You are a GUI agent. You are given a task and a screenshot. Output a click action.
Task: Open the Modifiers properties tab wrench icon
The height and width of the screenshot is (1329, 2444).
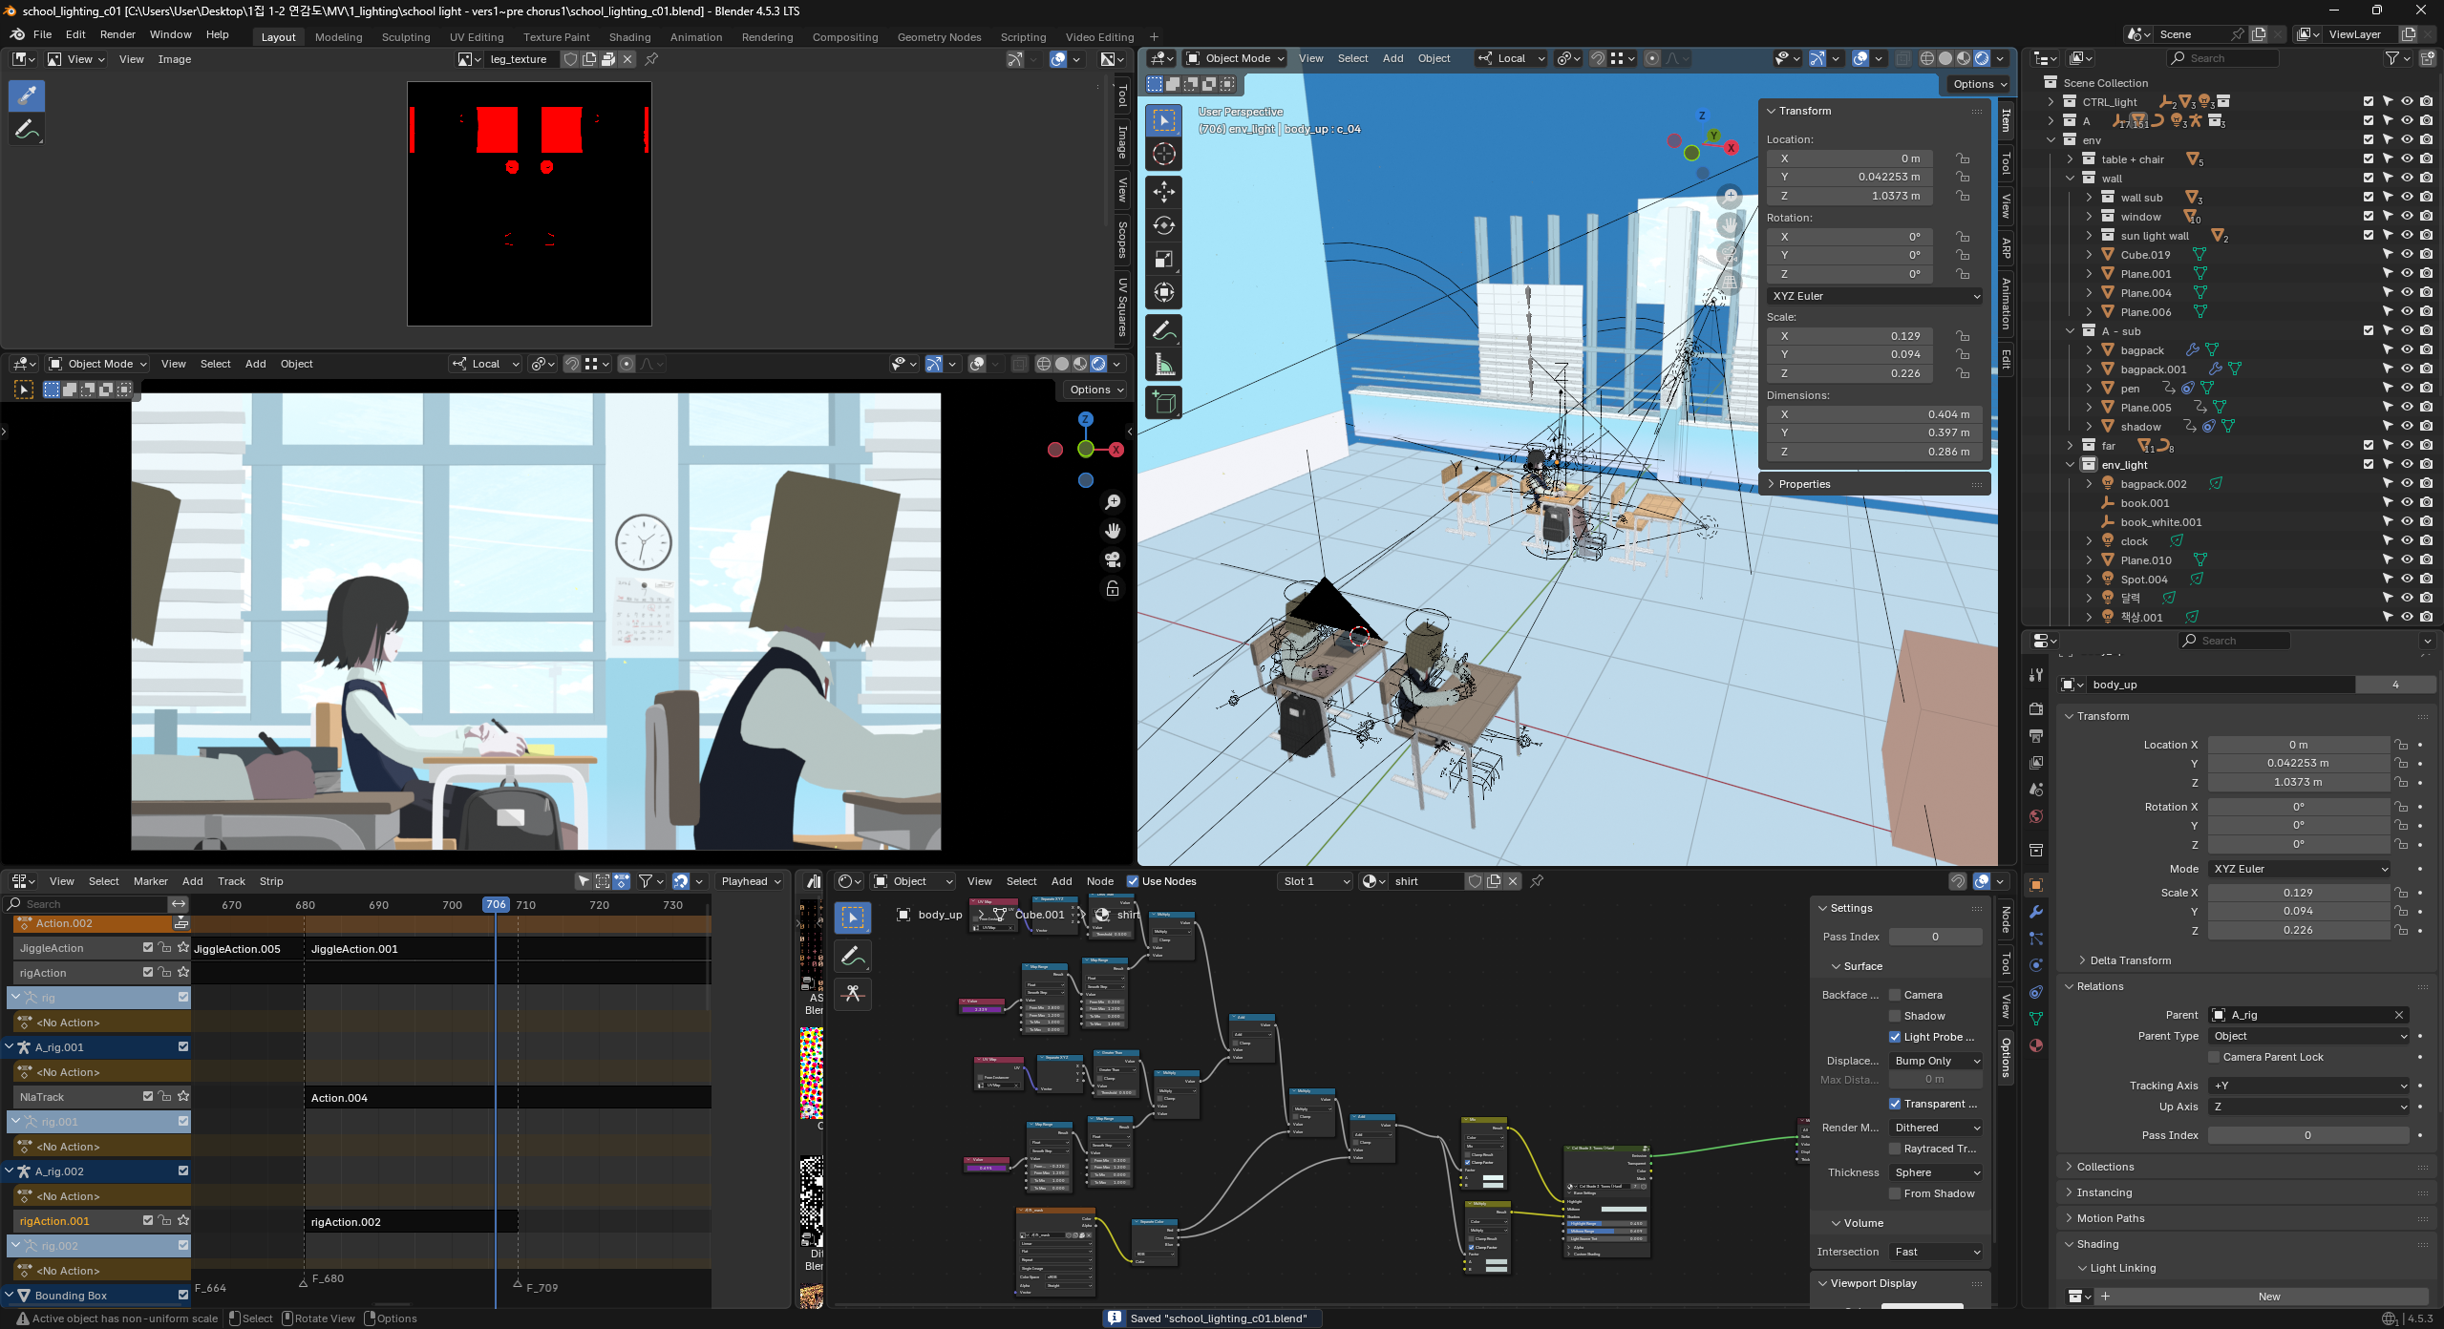[2035, 912]
